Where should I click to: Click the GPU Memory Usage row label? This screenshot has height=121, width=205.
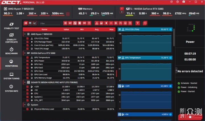point(43,78)
